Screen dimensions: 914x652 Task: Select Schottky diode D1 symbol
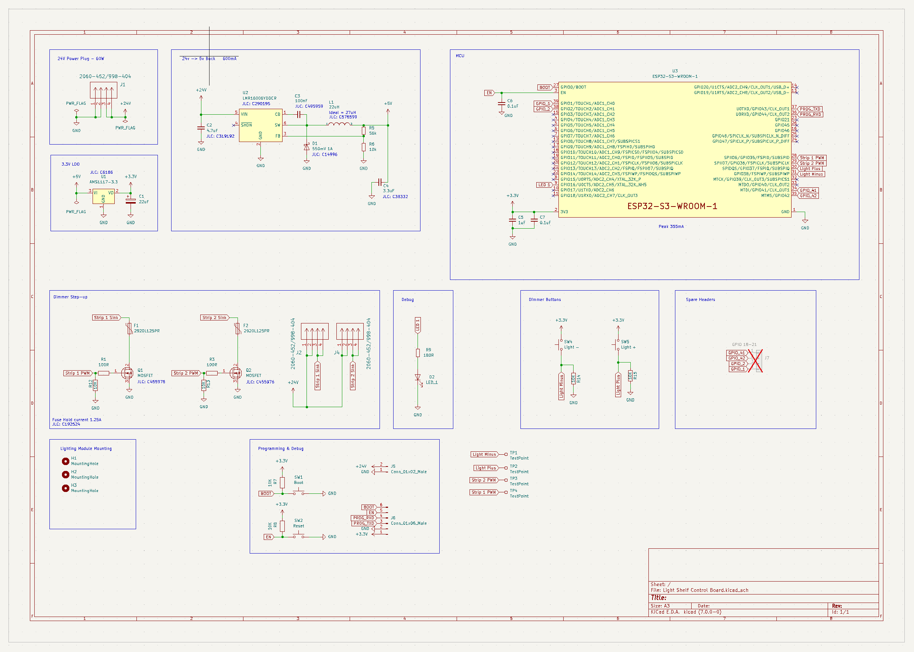(307, 147)
